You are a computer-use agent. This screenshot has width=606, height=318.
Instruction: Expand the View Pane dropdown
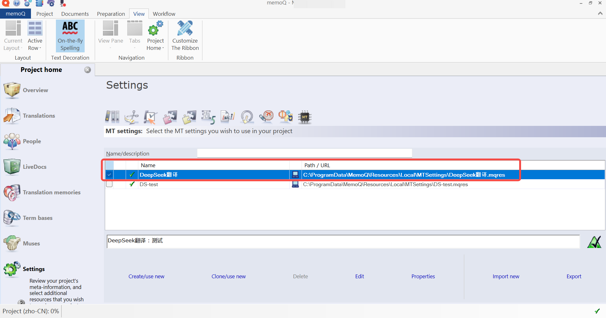click(111, 36)
